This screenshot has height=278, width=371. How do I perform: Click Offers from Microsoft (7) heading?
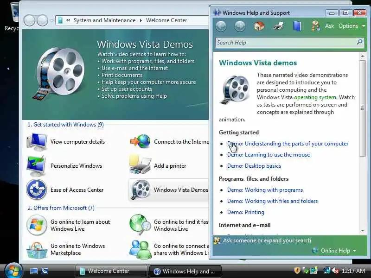[61, 208]
